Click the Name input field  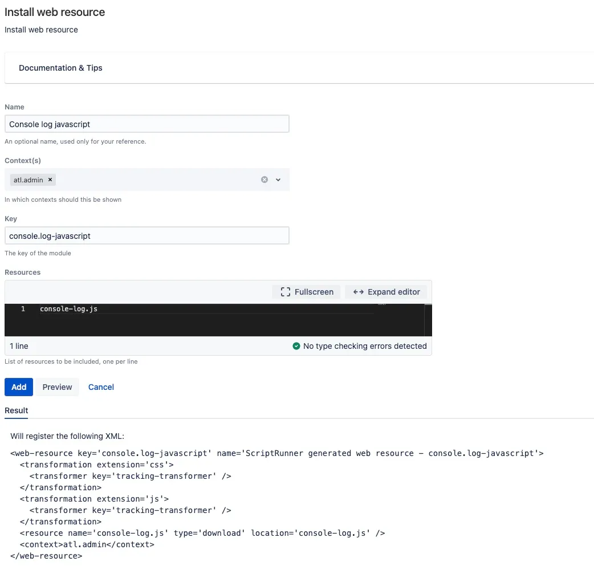(147, 124)
